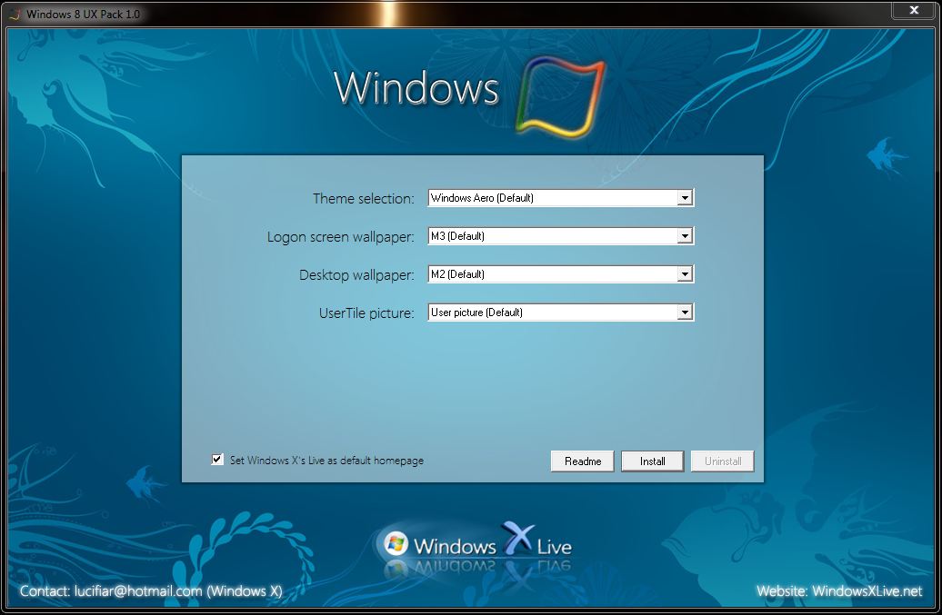Click the Desktop wallpaper label
Screen dimensions: 942x615
click(x=356, y=275)
